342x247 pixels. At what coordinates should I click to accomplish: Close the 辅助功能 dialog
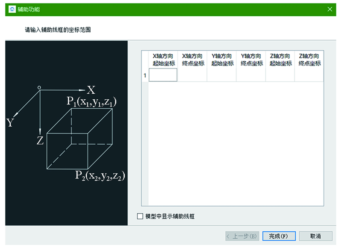pos(330,9)
